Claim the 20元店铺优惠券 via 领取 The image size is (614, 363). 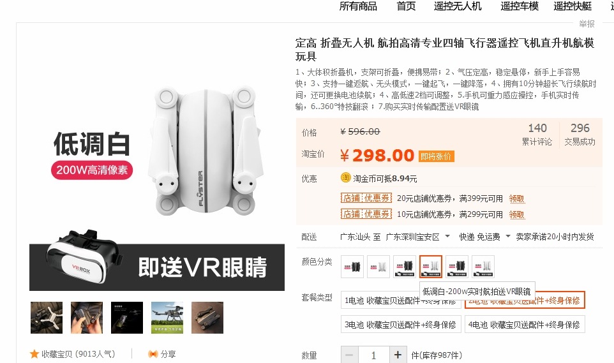pos(516,199)
